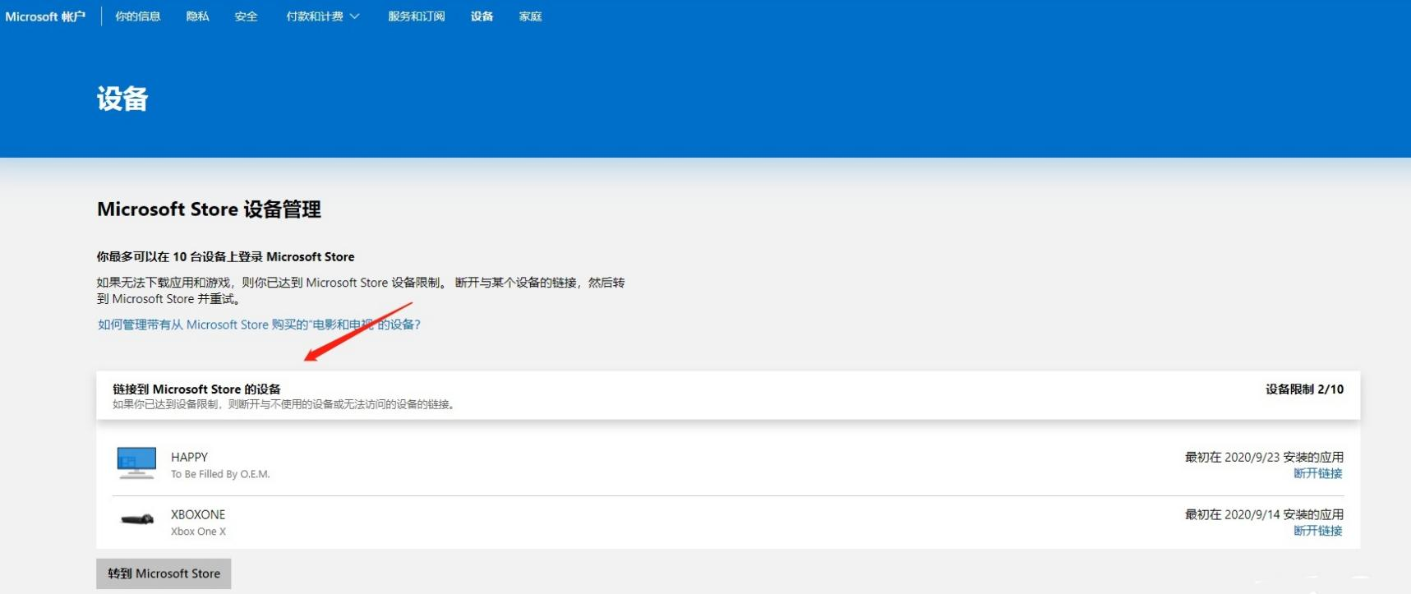
Task: Click the Xbox One X console icon
Action: coord(137,519)
